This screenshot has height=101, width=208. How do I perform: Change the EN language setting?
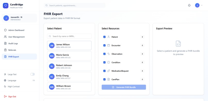[34, 80]
